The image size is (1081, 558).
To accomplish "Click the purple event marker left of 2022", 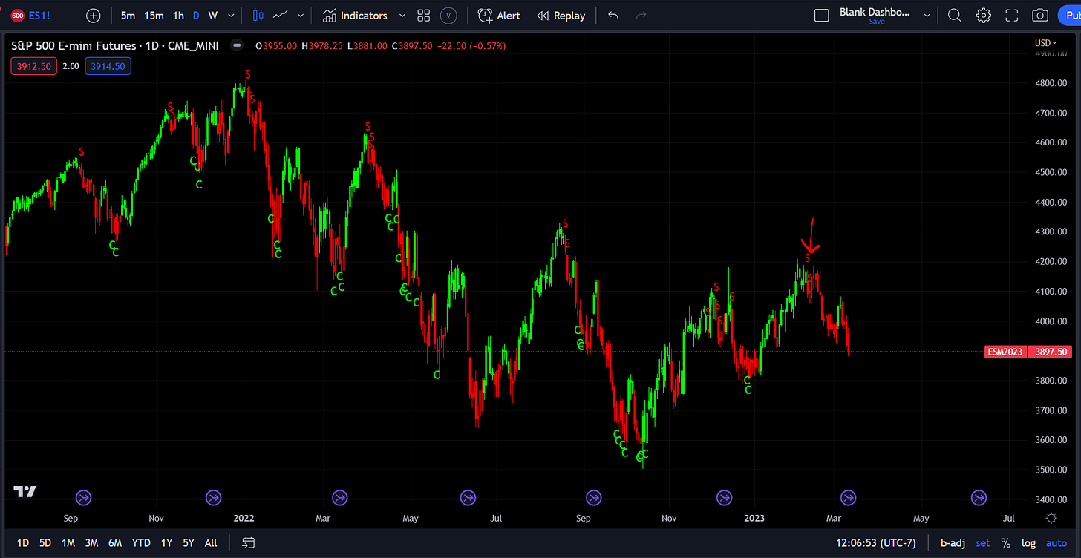I will coord(214,498).
